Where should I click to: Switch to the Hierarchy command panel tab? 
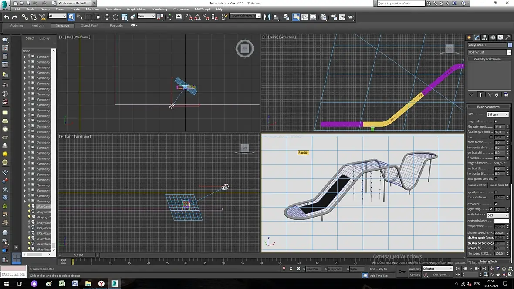coord(485,37)
